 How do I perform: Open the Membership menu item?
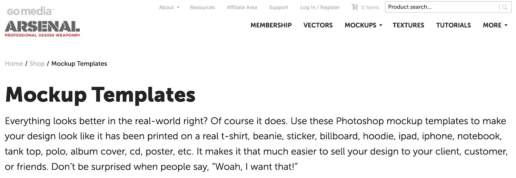click(271, 25)
